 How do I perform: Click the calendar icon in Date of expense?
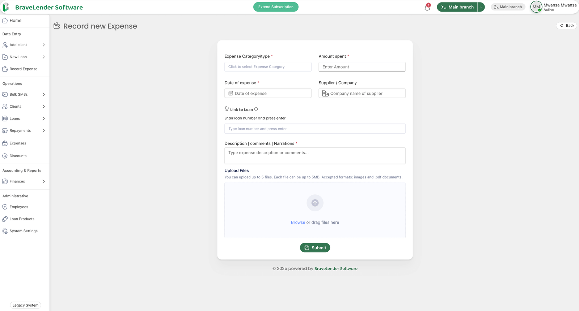coord(231,94)
